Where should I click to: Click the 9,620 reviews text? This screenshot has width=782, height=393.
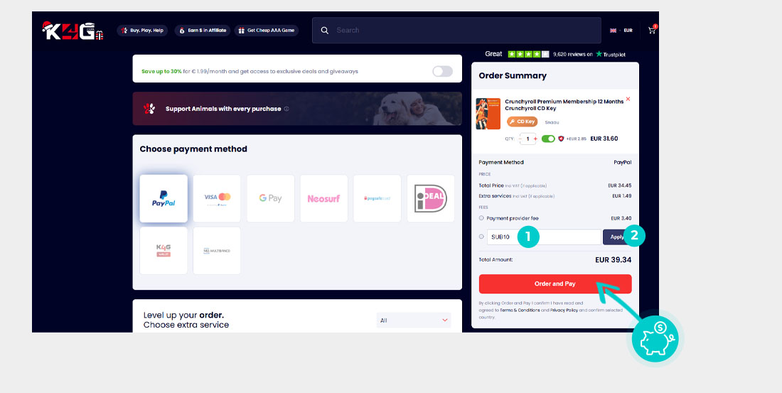(572, 54)
